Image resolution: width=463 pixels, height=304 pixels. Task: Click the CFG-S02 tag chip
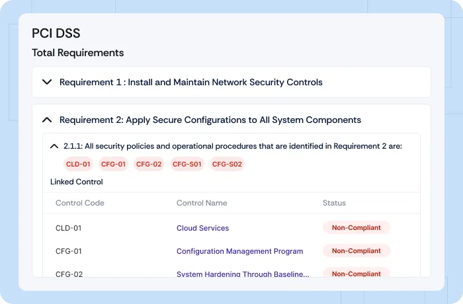pos(227,165)
